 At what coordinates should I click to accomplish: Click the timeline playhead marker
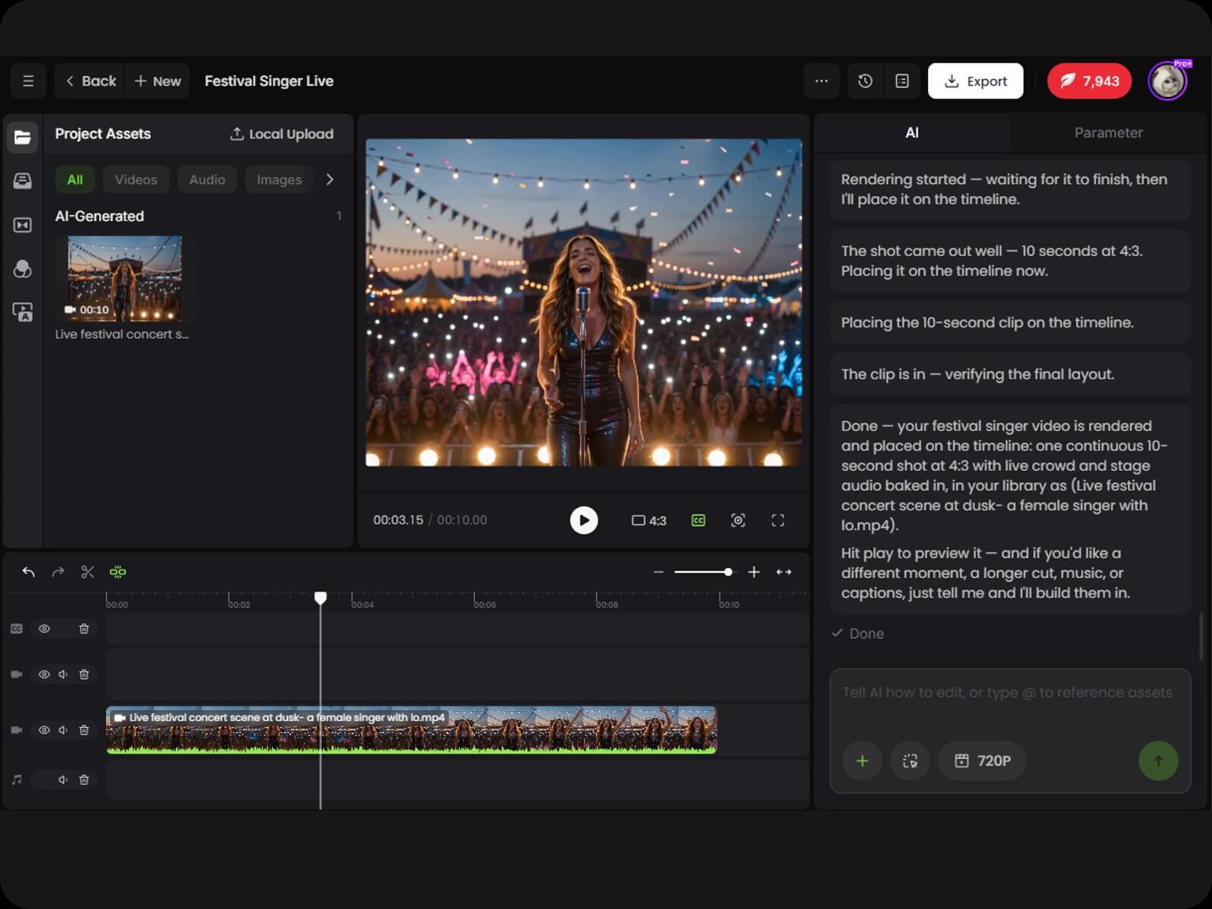point(320,598)
